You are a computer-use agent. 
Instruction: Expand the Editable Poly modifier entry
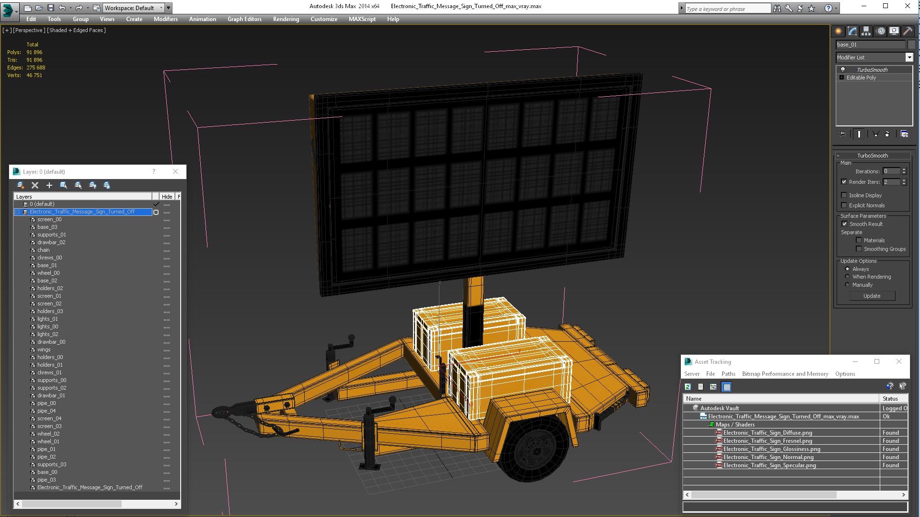point(841,78)
